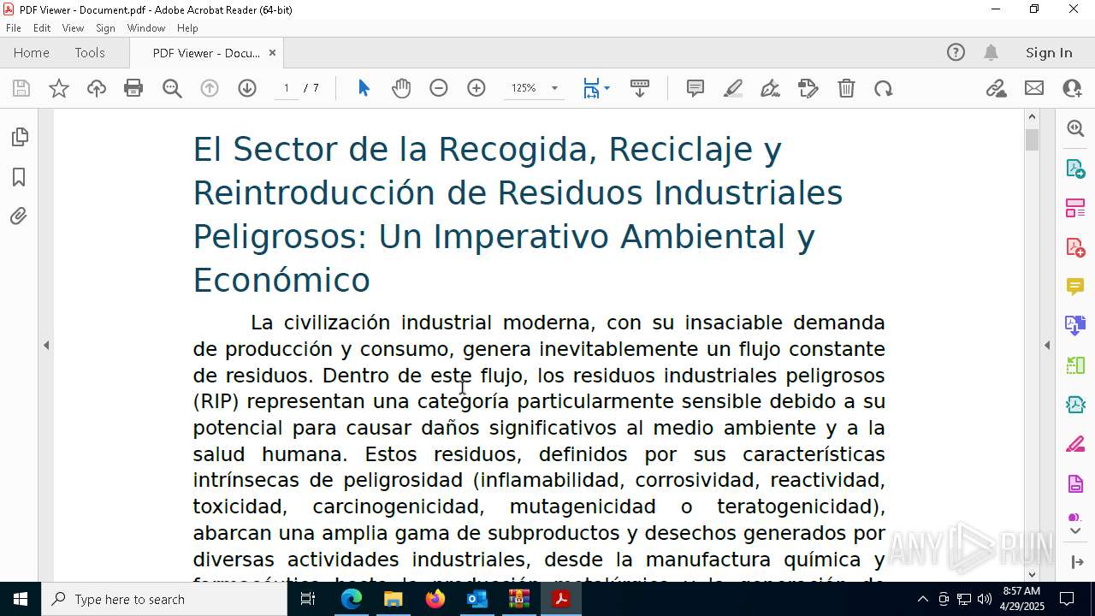This screenshot has width=1095, height=616.
Task: Open the Help question mark icon
Action: tap(956, 53)
